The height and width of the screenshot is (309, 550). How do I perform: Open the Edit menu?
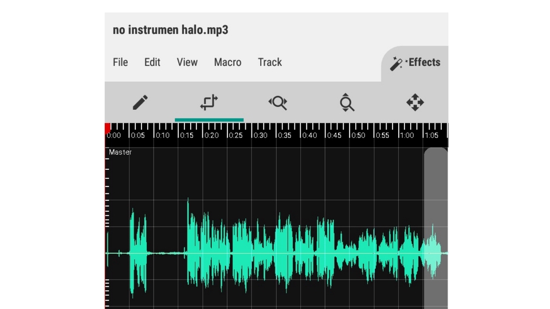pos(152,62)
